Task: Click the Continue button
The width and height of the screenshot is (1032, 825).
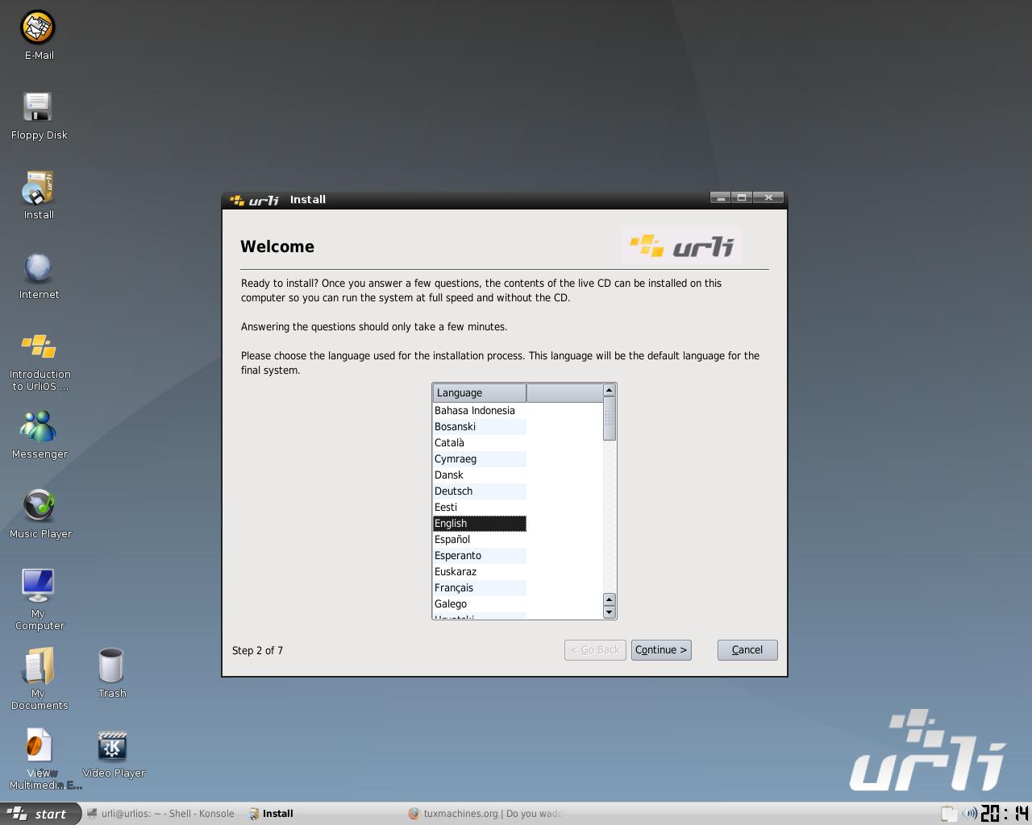Action: coord(661,650)
